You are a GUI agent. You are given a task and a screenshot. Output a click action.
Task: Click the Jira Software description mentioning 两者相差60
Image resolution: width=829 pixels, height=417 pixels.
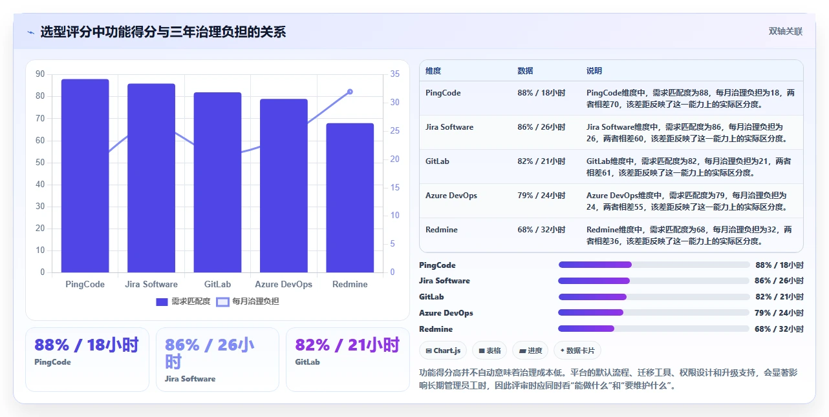click(x=687, y=132)
